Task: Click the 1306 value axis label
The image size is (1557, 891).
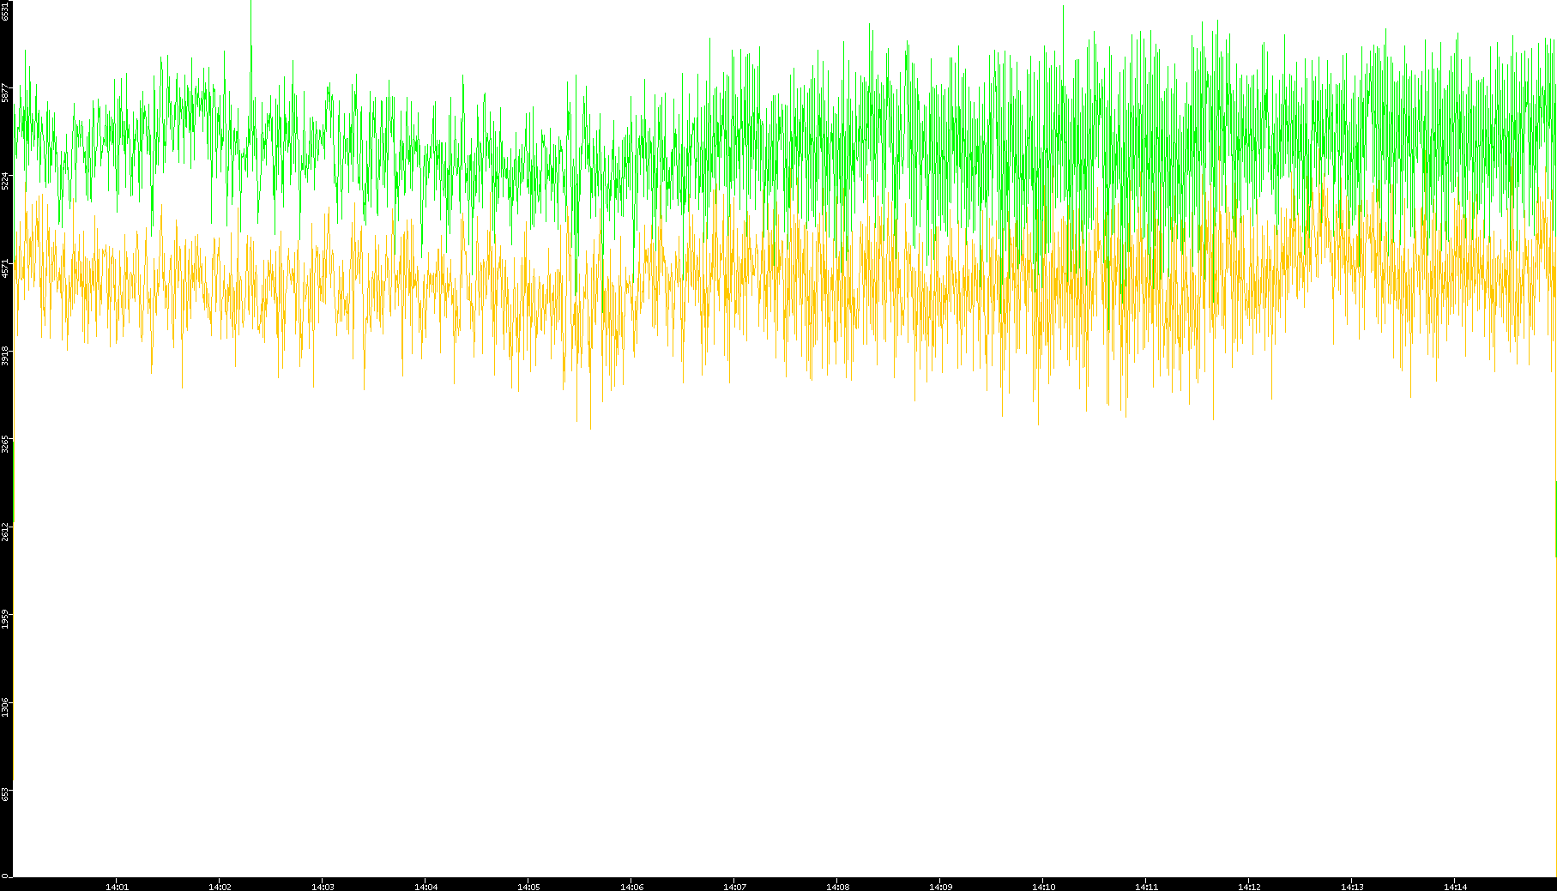Action: (5, 706)
